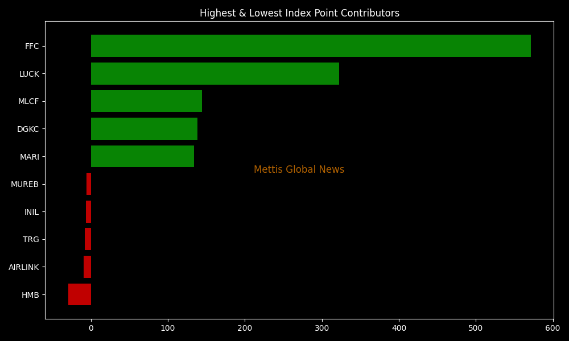Click the Mettis Global News watermark
The image size is (569, 341).
(299, 169)
